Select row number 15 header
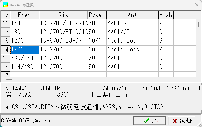202x127 pixels. point(5,58)
